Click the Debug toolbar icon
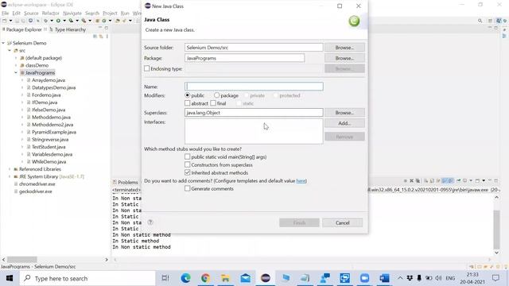The width and height of the screenshot is (509, 286). (x=46, y=21)
